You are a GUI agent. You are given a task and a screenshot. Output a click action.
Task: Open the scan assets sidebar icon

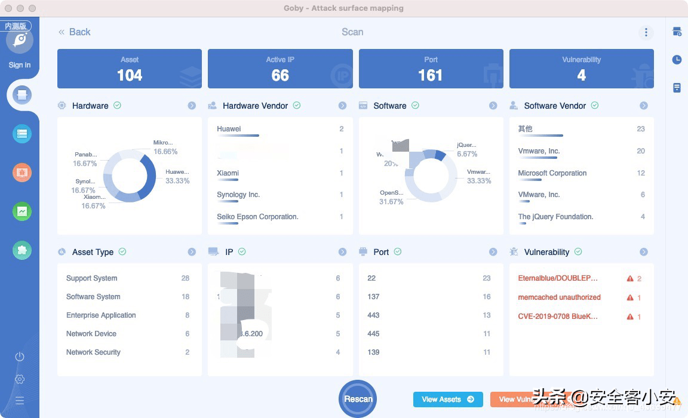click(x=22, y=95)
